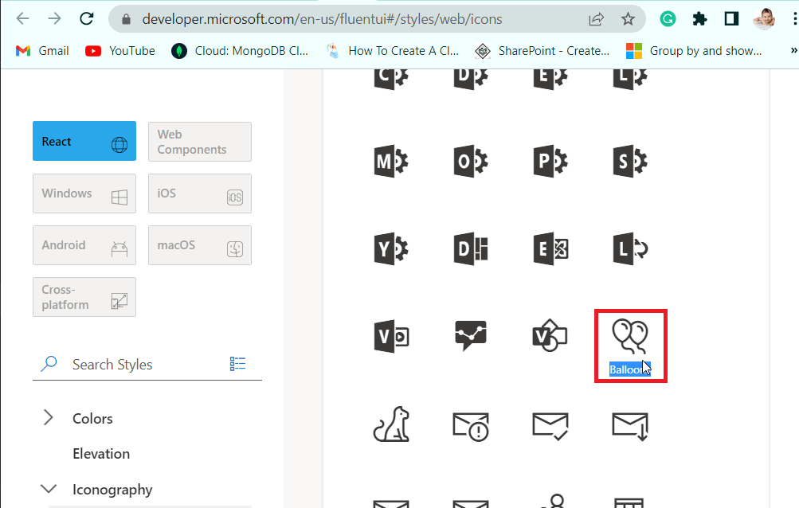Click the address bar URL
Viewport: 799px width, 508px height.
tap(322, 19)
